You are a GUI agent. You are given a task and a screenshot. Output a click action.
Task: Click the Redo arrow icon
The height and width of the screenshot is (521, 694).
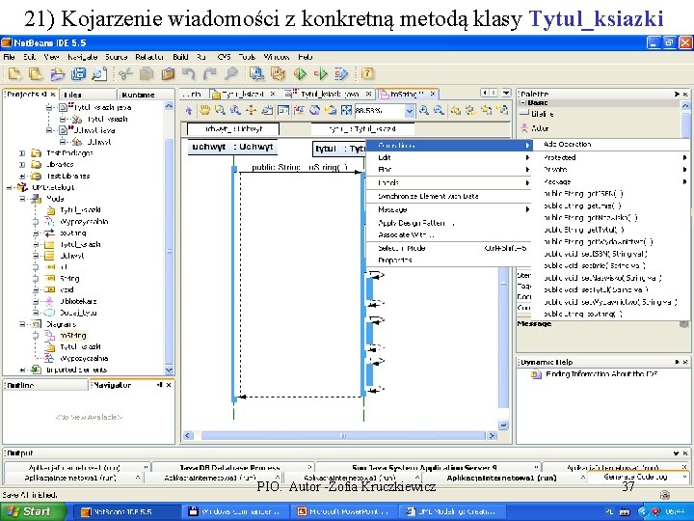[x=210, y=74]
